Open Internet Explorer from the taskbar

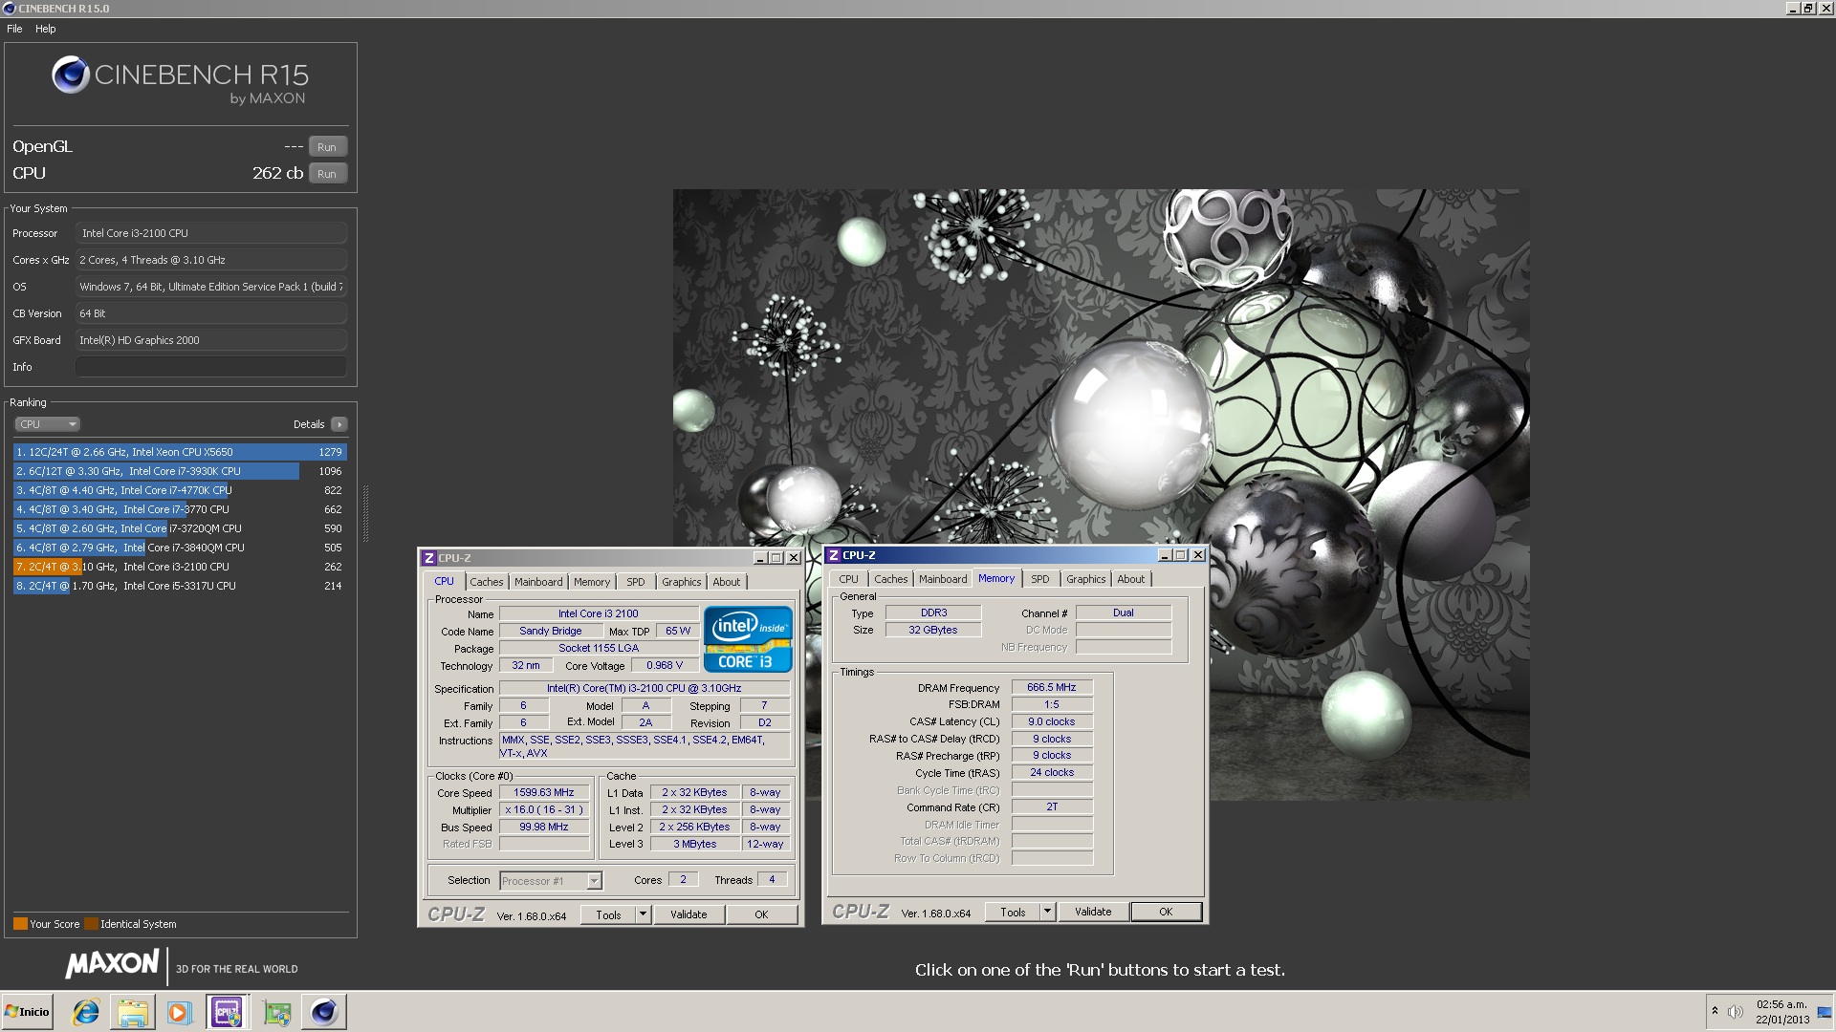point(86,1012)
